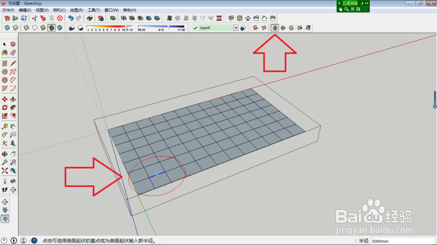437x245 pixels.
Task: Select the Move tool
Action: coord(5,99)
